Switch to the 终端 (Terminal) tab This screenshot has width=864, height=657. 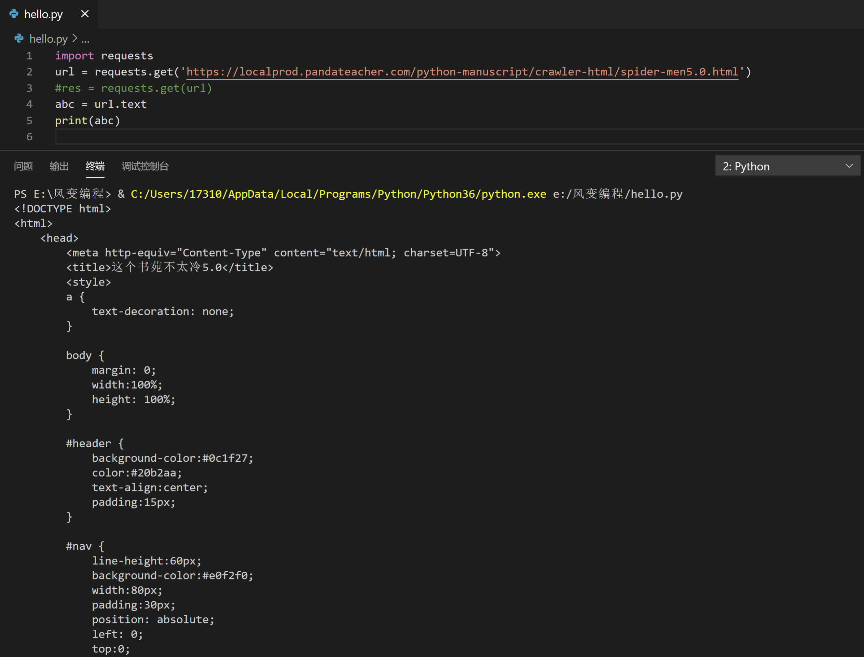click(x=95, y=166)
